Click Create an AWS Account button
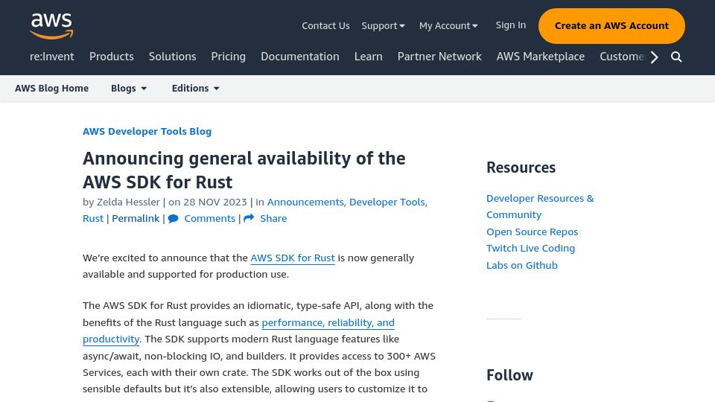The width and height of the screenshot is (715, 402). click(x=611, y=26)
